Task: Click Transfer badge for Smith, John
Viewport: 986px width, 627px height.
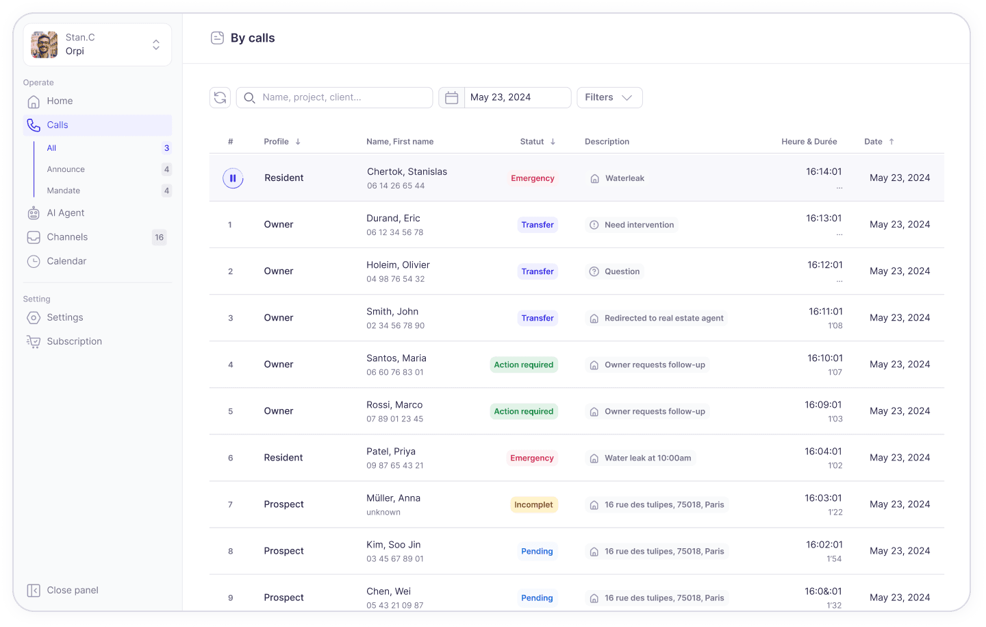Action: (538, 318)
